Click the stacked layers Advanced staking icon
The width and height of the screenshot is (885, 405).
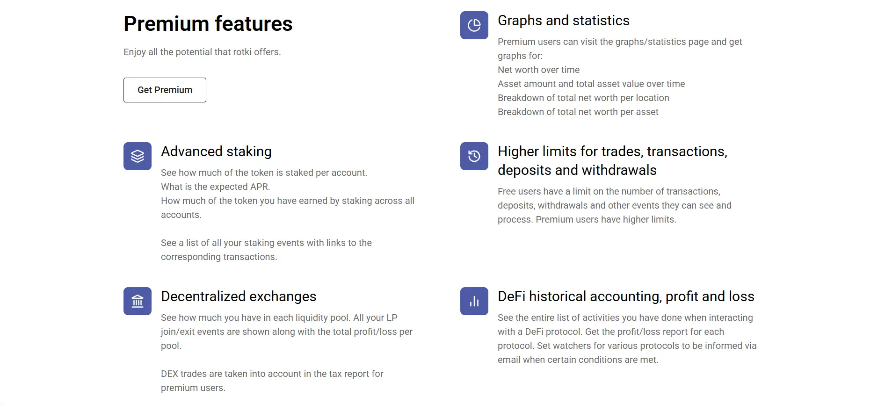(x=138, y=156)
